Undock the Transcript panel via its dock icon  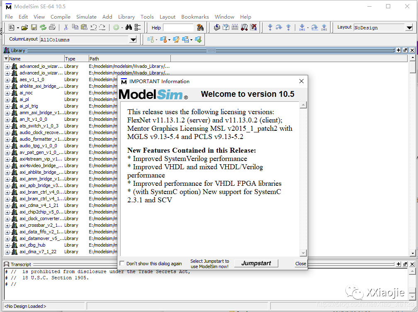coord(405,264)
